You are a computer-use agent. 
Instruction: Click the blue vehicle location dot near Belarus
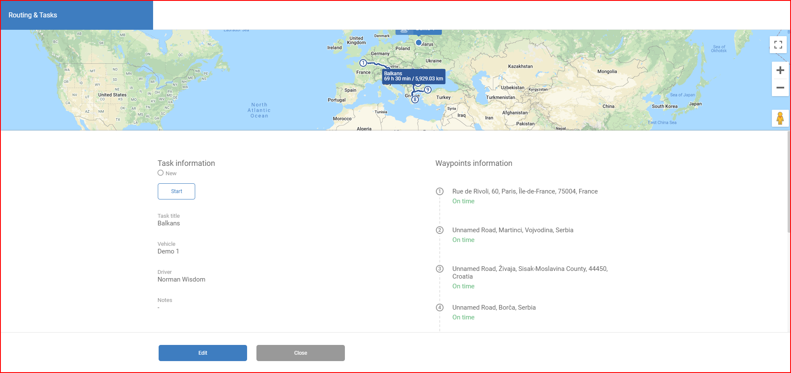pyautogui.click(x=418, y=43)
